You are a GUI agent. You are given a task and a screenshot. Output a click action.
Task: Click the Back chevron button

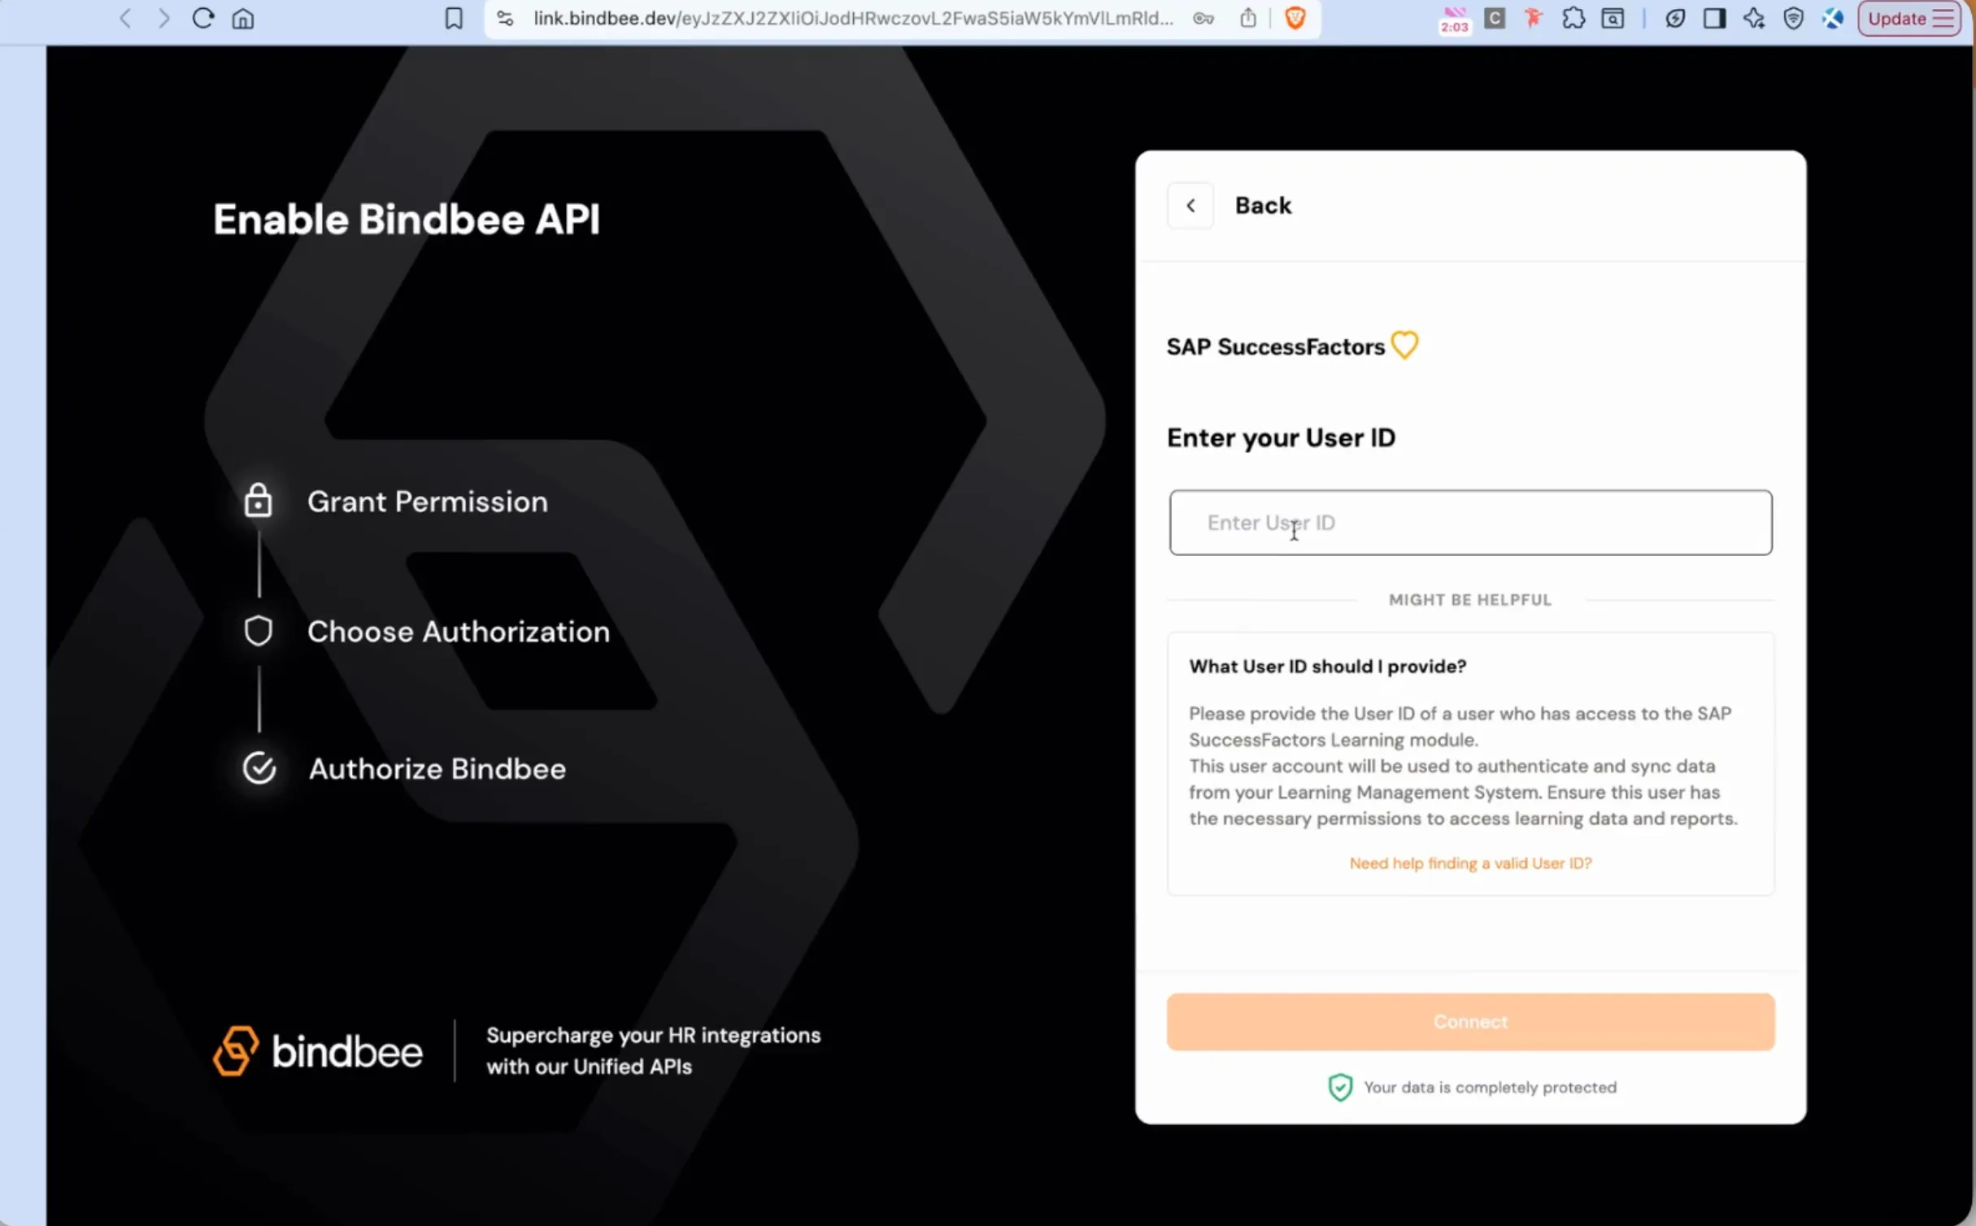1190,206
